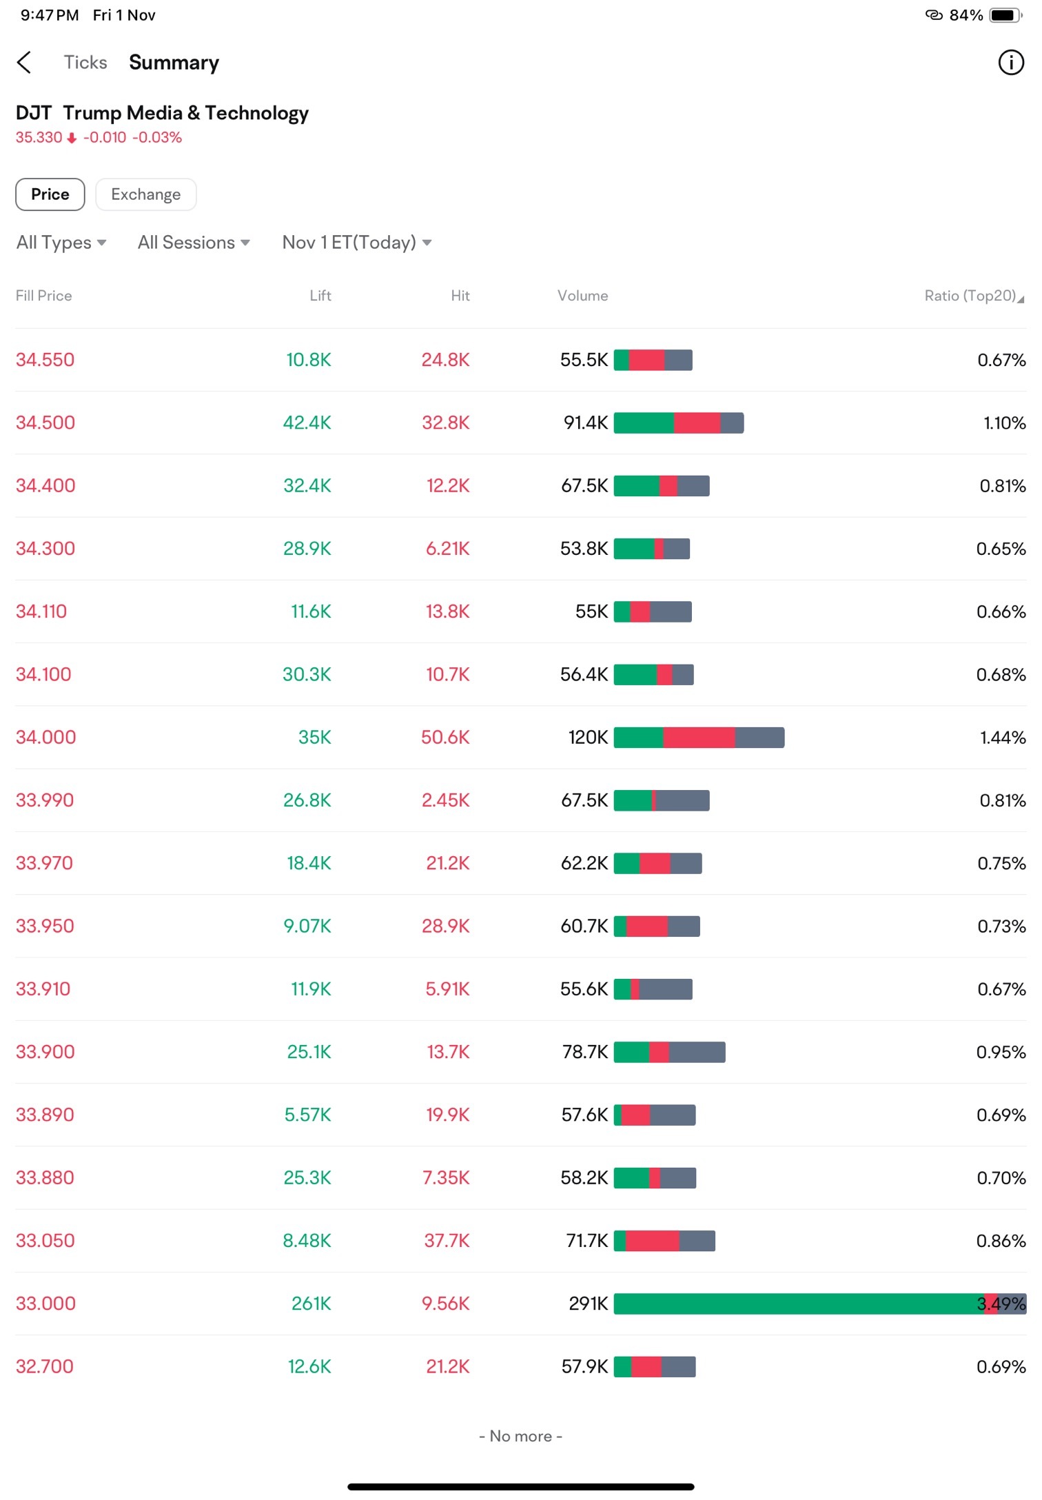Tap the No more footer text
Screen dimensions: 1042x1500
(x=521, y=1436)
